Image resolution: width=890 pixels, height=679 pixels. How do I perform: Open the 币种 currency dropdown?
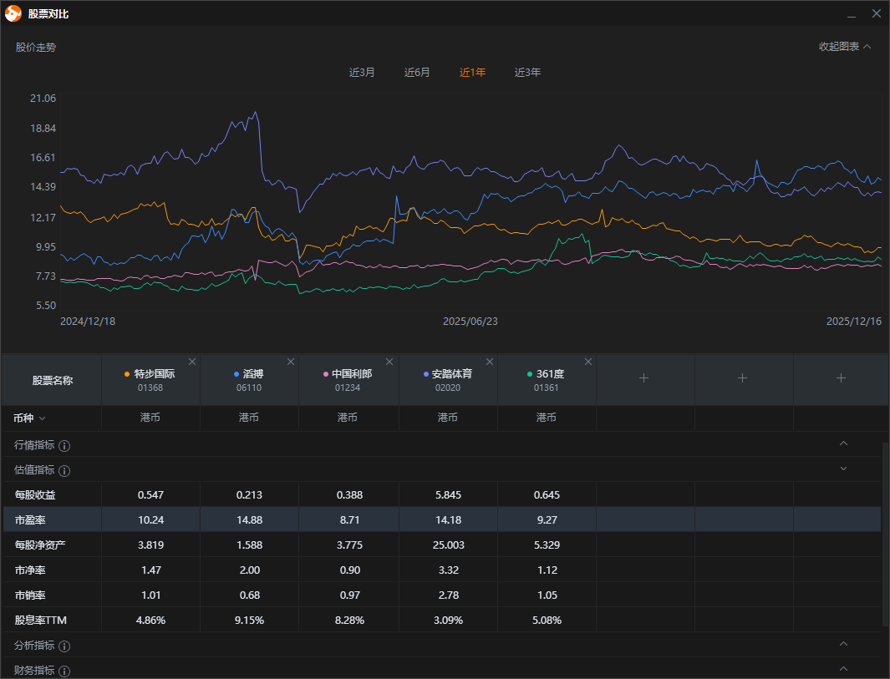30,418
